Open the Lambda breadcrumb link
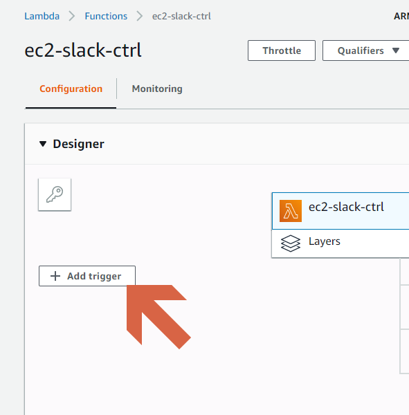Viewport: 409px width, 415px height. tap(42, 16)
